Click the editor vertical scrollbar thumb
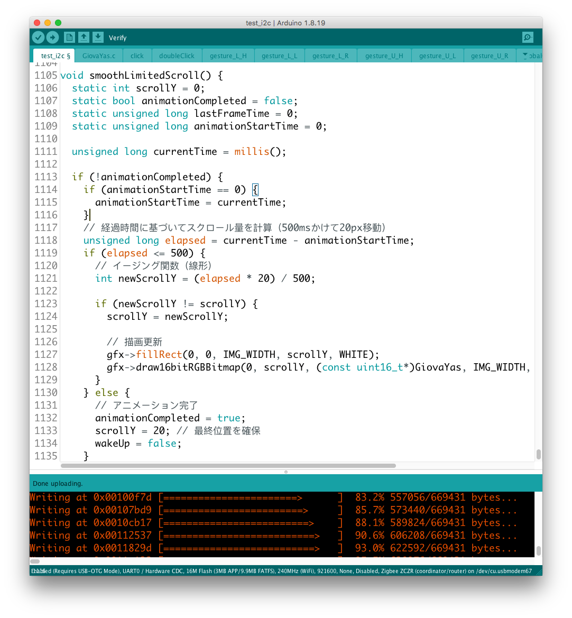This screenshot has height=618, width=572. (x=538, y=454)
